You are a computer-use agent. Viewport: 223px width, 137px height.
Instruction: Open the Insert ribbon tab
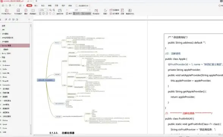[36, 6]
